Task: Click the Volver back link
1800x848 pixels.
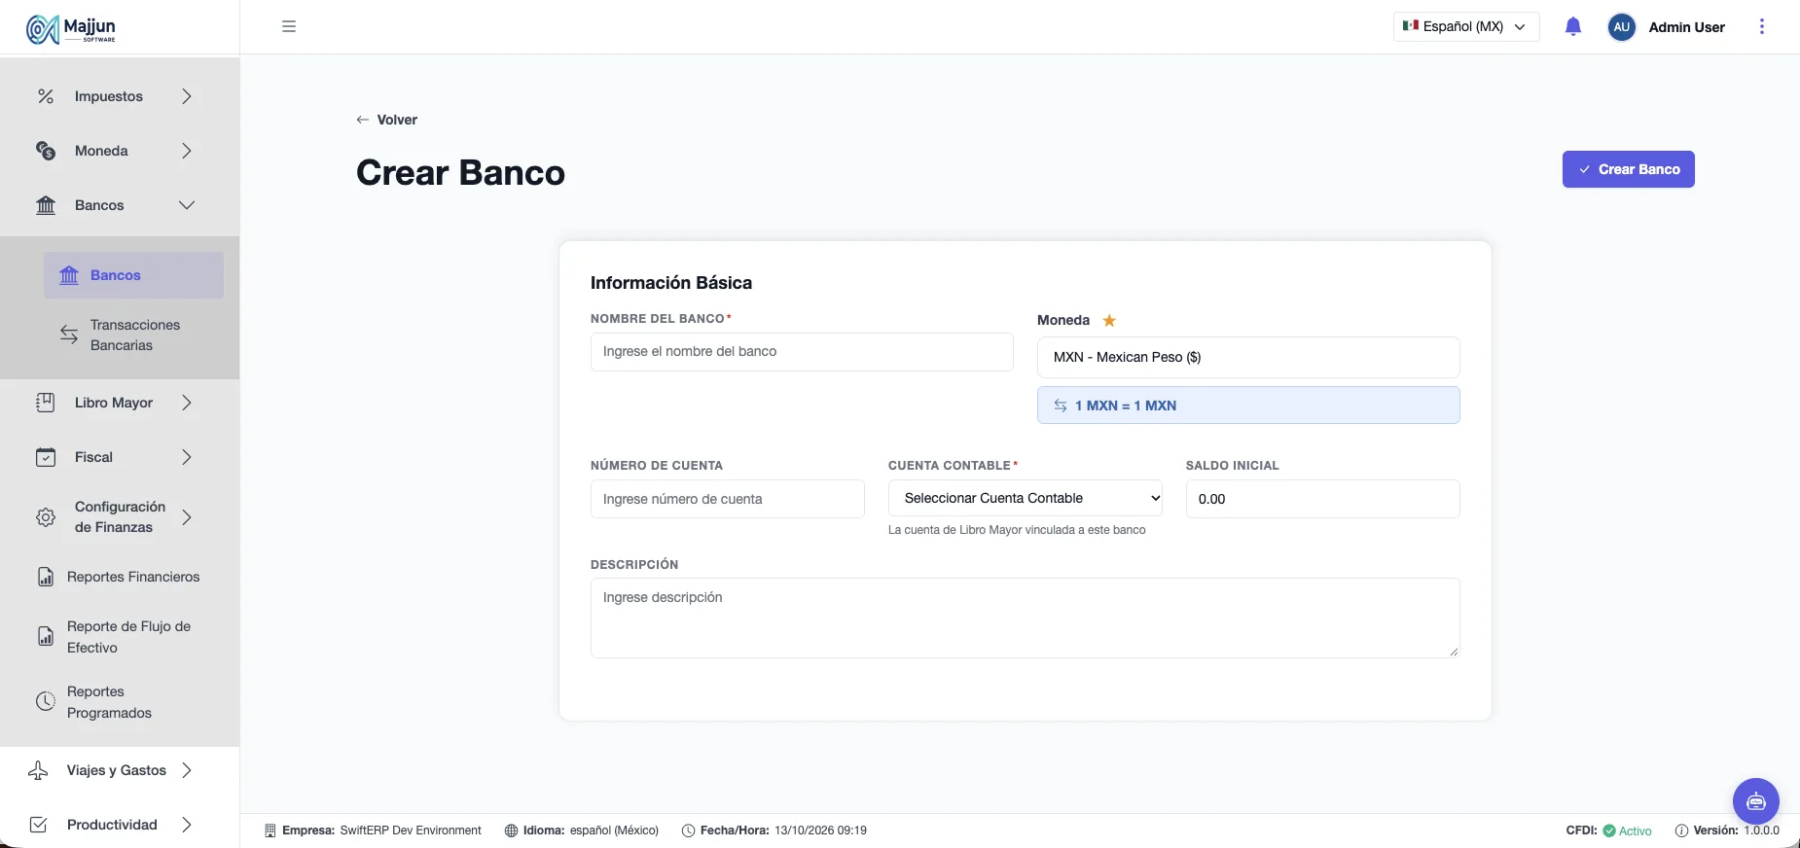Action: pyautogui.click(x=387, y=120)
